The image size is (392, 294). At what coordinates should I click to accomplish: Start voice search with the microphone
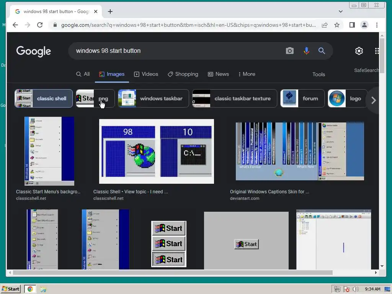click(x=306, y=51)
